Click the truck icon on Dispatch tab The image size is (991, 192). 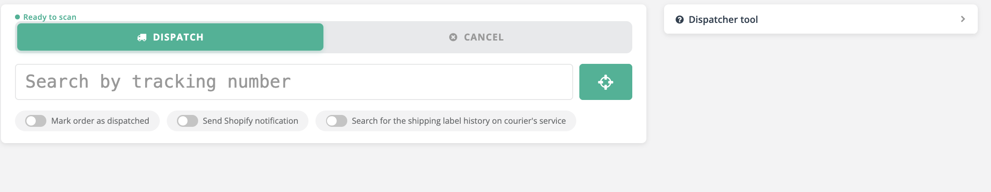tap(142, 37)
